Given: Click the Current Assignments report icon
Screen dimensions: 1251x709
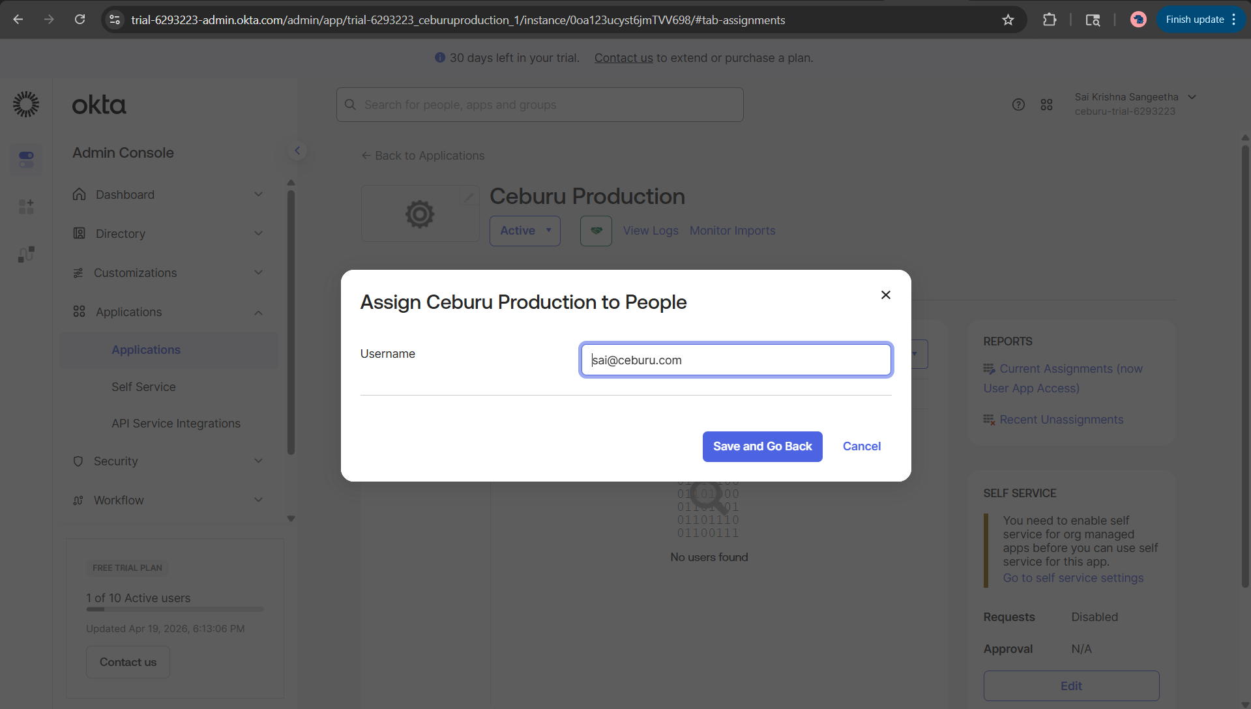Looking at the screenshot, I should pos(989,369).
